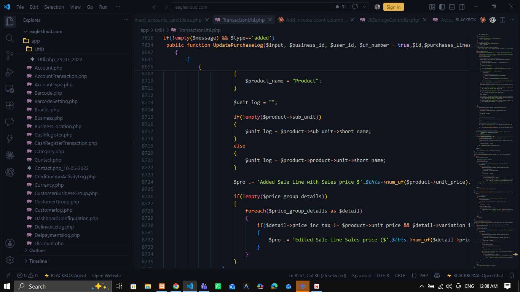Open Run and Debug view icon
Image resolution: width=520 pixels, height=292 pixels.
[x=10, y=72]
